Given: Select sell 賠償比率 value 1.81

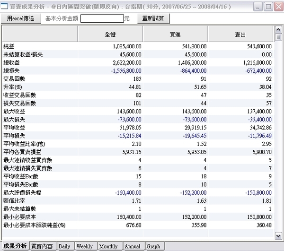Looking at the screenshot, I should 266,201.
